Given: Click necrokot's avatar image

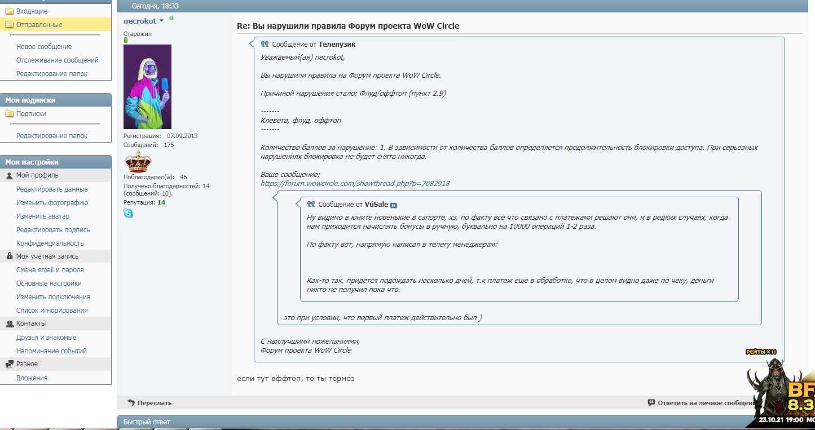Looking at the screenshot, I should tap(147, 87).
